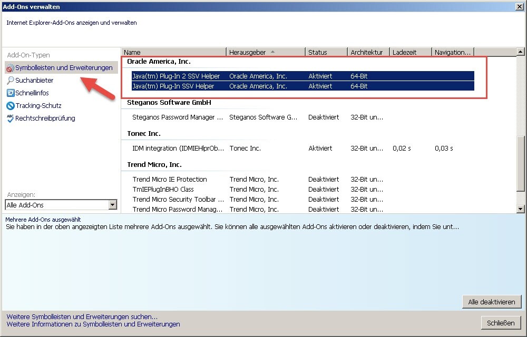Click the Rechtschreibprüfung ABC icon
The width and height of the screenshot is (527, 337).
(10, 118)
